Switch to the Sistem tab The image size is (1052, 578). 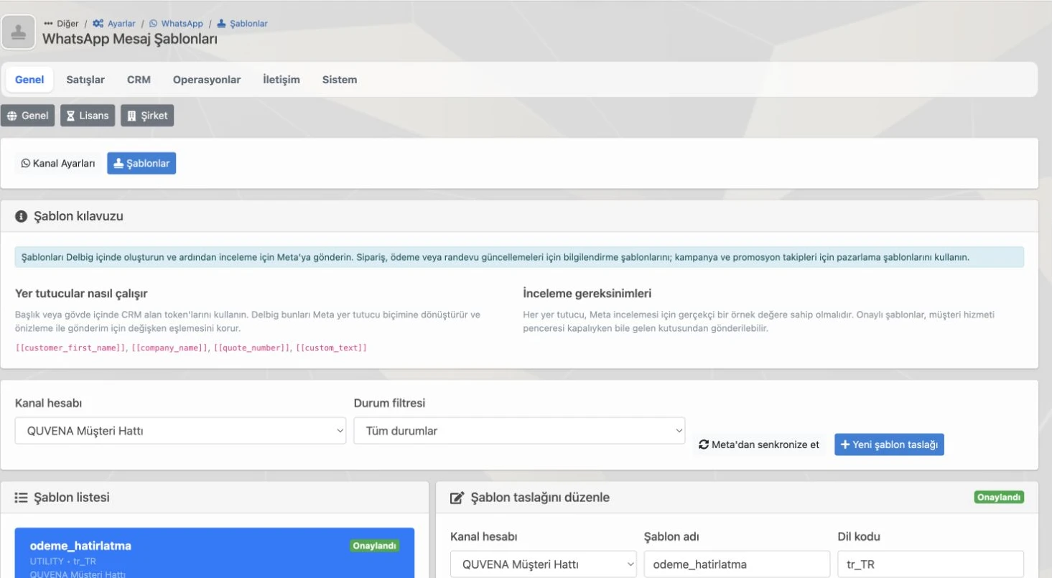click(340, 80)
